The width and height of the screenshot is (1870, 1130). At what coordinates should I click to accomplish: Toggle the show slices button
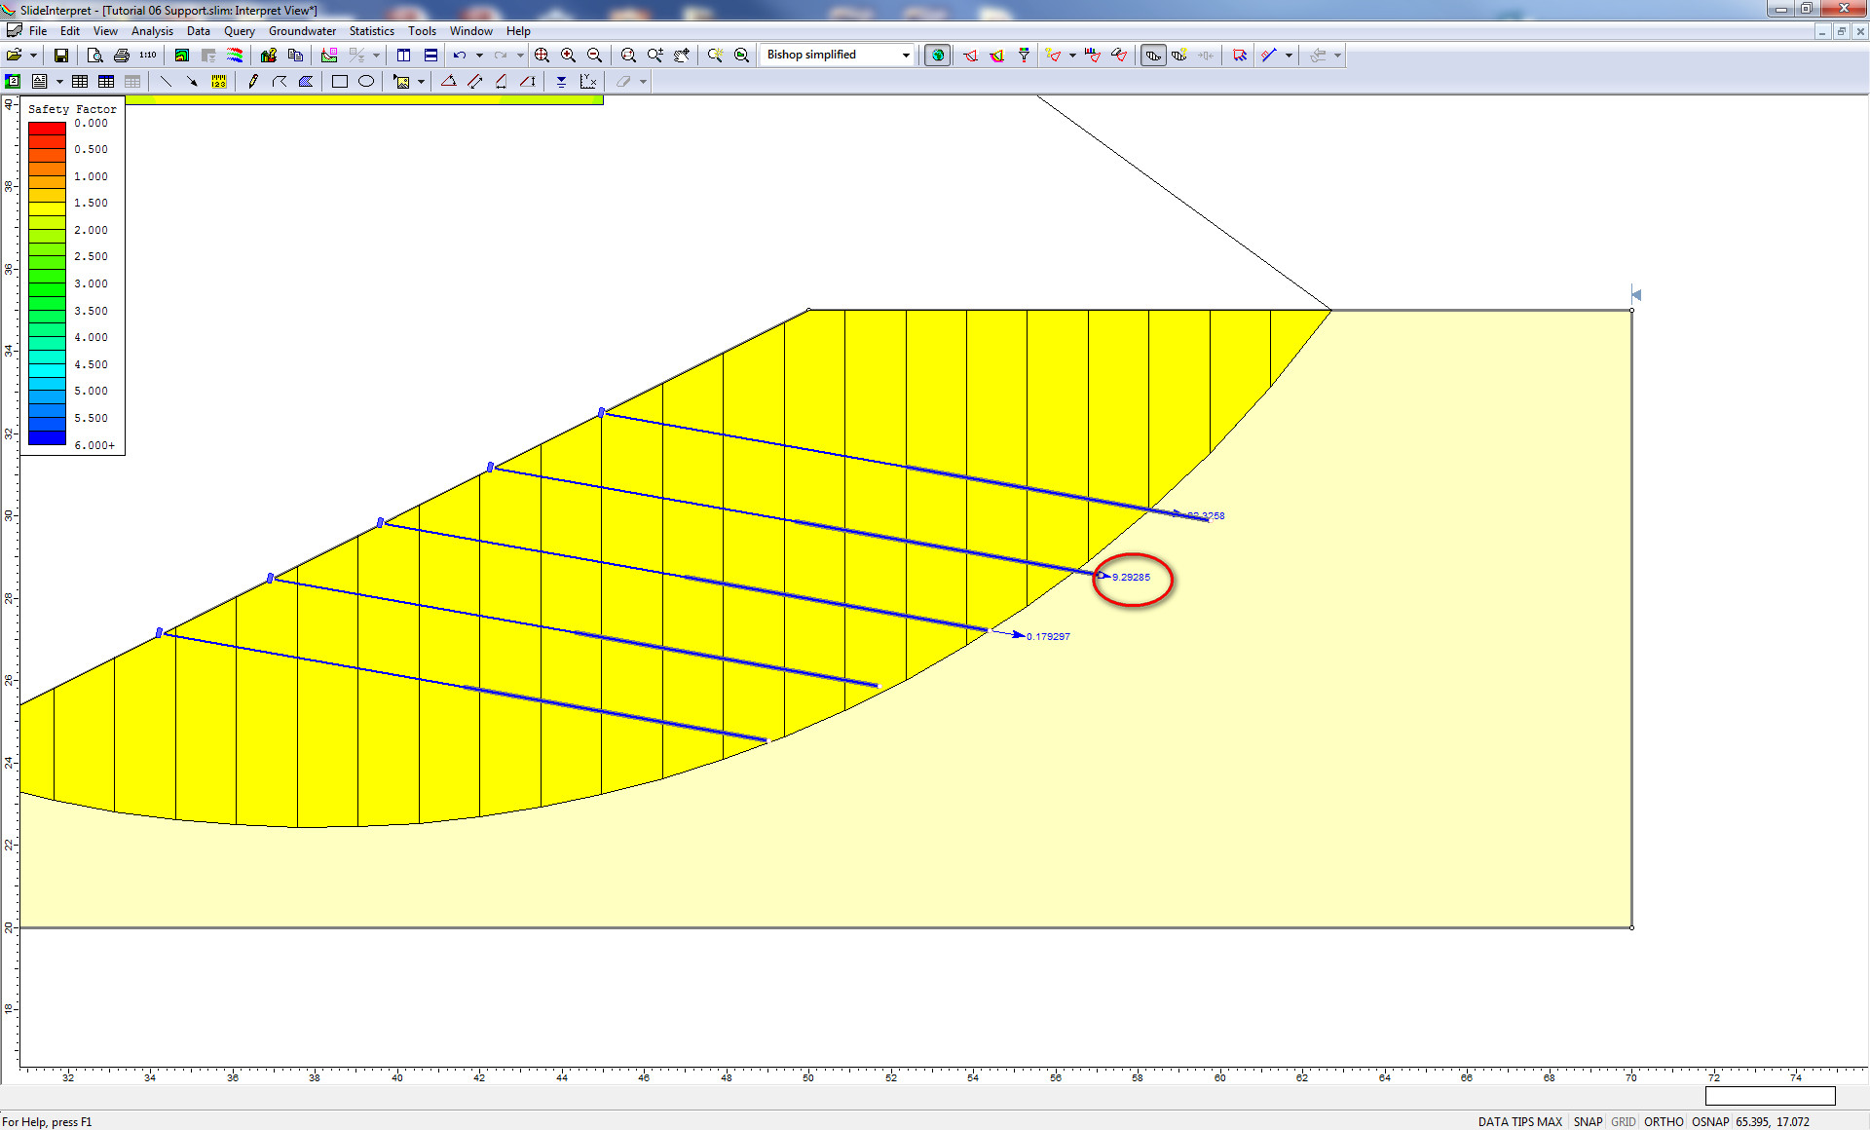click(1153, 56)
